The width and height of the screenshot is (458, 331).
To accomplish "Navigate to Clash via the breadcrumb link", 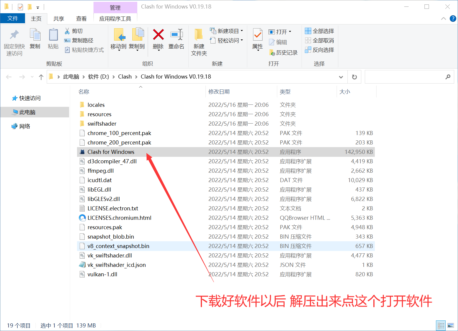I will coord(125,76).
